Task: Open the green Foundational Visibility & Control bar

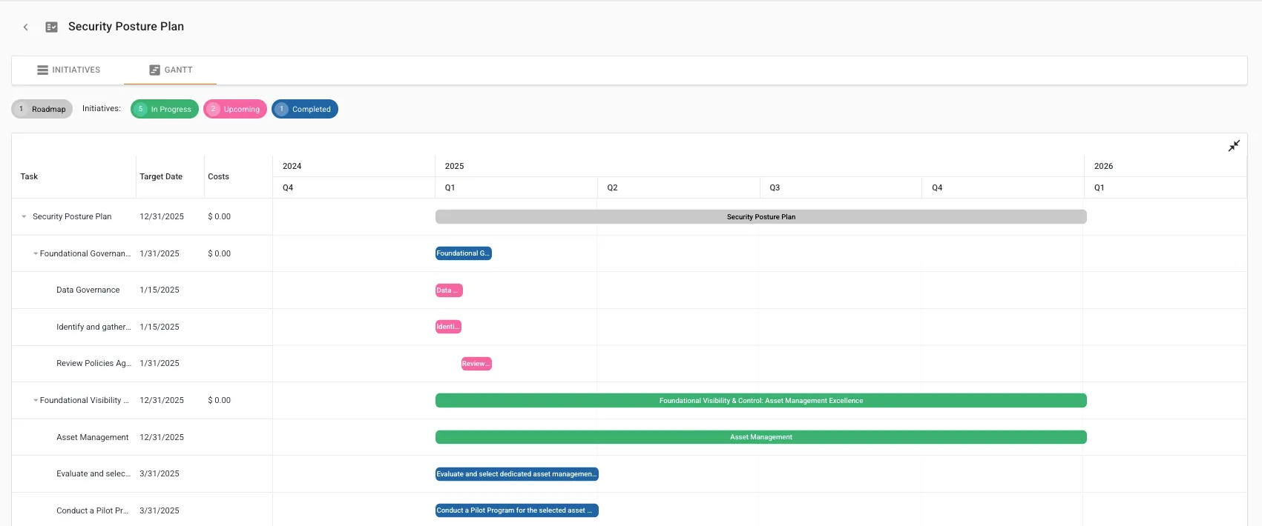Action: [761, 401]
